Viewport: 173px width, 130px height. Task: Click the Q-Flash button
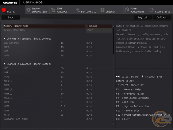coord(161,17)
